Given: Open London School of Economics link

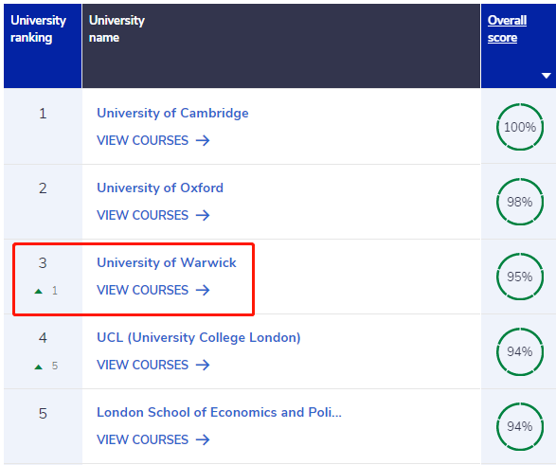Looking at the screenshot, I should [219, 412].
